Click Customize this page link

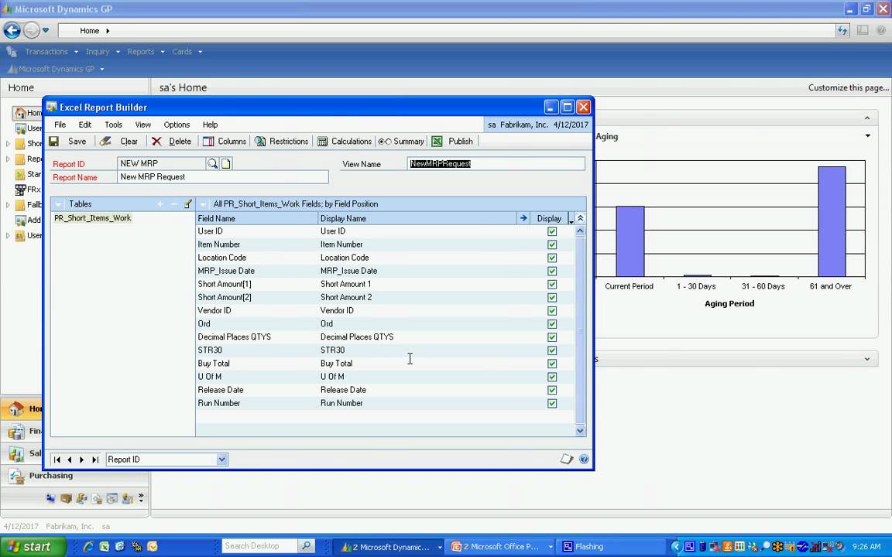(x=848, y=87)
